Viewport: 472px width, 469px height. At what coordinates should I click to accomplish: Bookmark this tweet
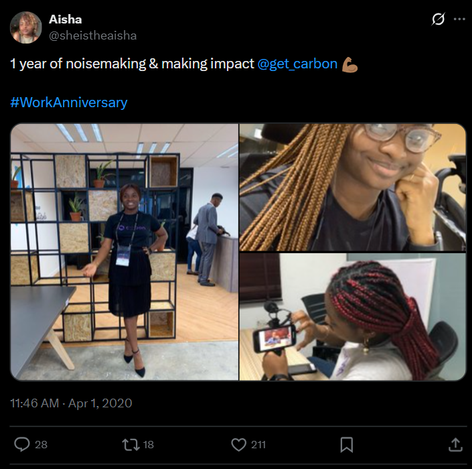[x=347, y=445]
